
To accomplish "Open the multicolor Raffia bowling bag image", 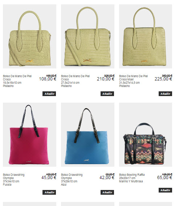I will (146, 135).
